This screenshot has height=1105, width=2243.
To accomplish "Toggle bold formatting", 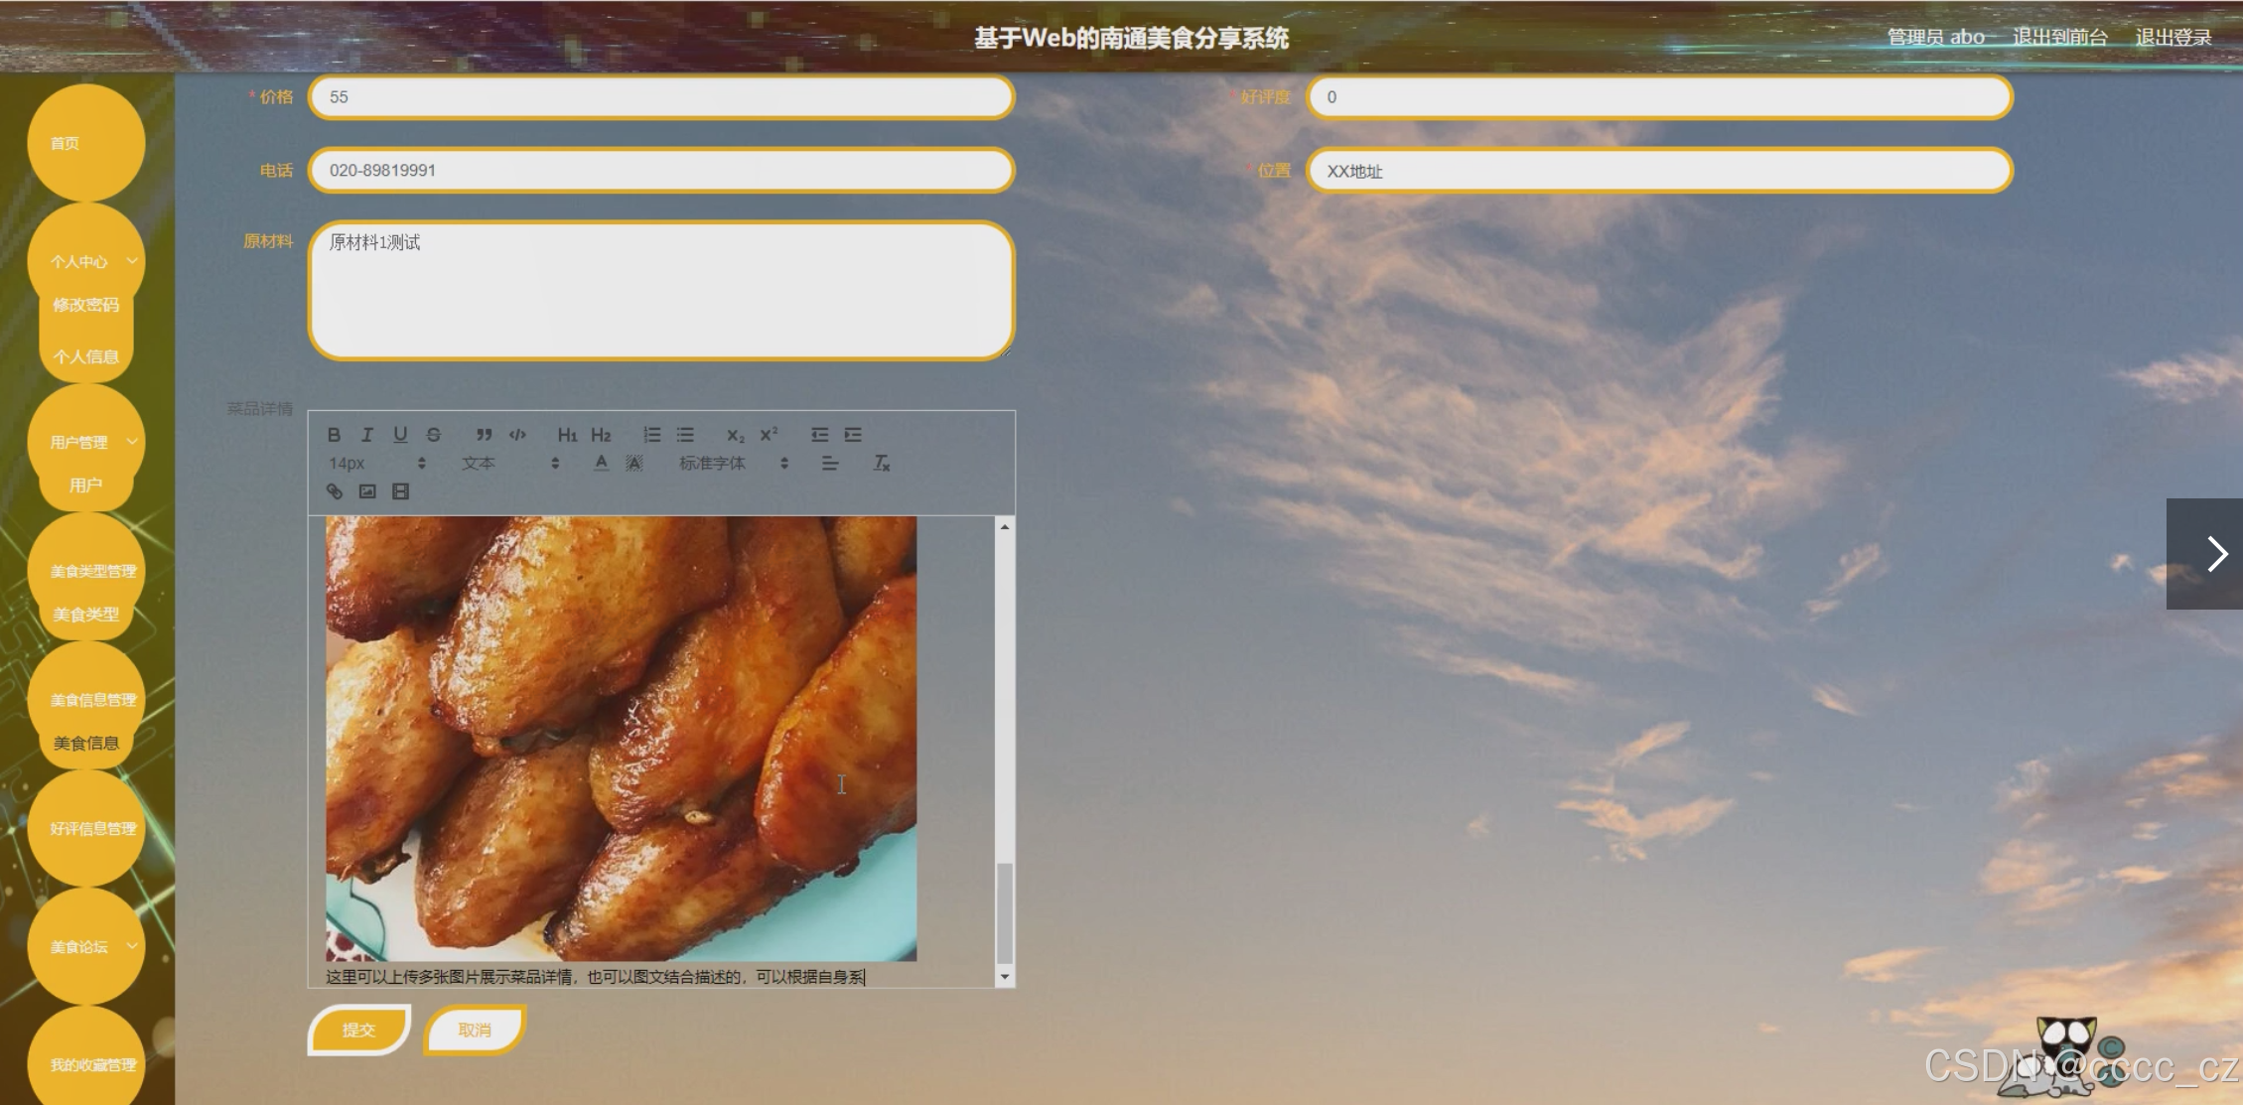I will tap(335, 435).
